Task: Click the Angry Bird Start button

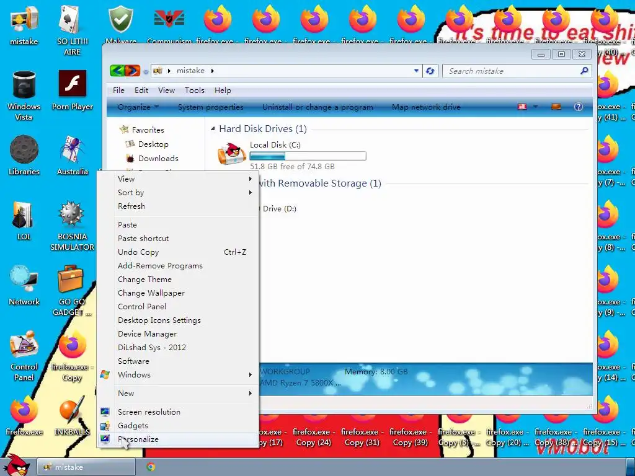Action: tap(16, 465)
